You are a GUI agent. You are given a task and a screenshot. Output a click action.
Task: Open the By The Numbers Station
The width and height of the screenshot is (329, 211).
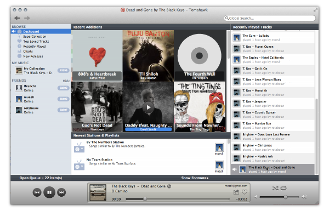click(105, 142)
